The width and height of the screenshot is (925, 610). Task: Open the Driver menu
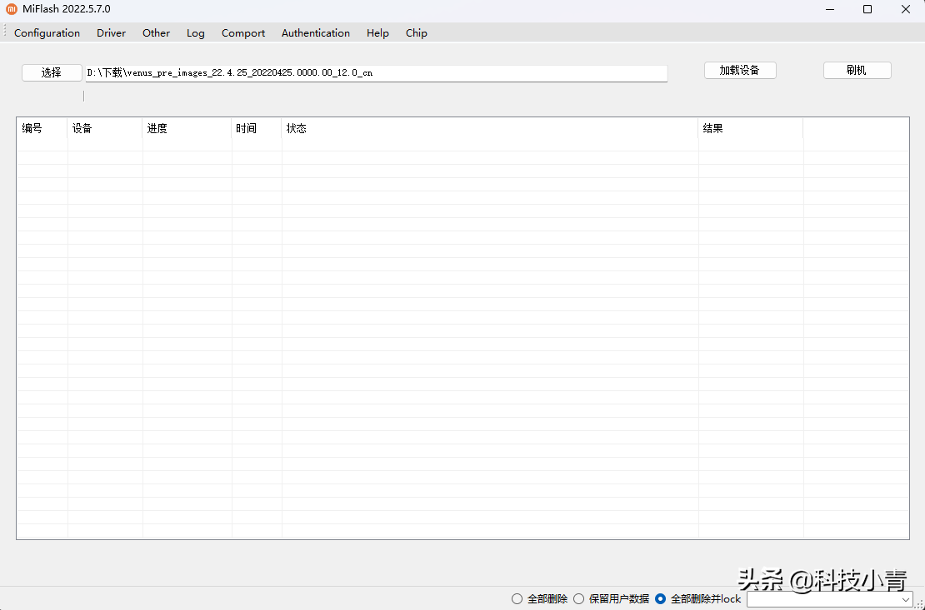pos(111,32)
